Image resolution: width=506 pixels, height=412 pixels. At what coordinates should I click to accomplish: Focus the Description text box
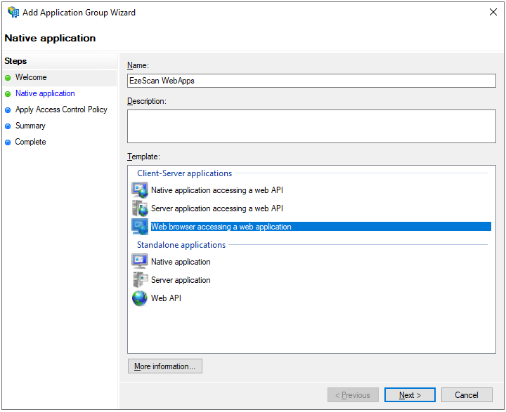click(x=311, y=126)
